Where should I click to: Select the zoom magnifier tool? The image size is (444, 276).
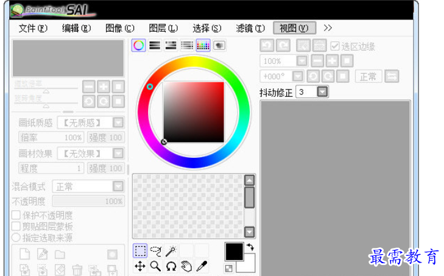pyautogui.click(x=156, y=266)
